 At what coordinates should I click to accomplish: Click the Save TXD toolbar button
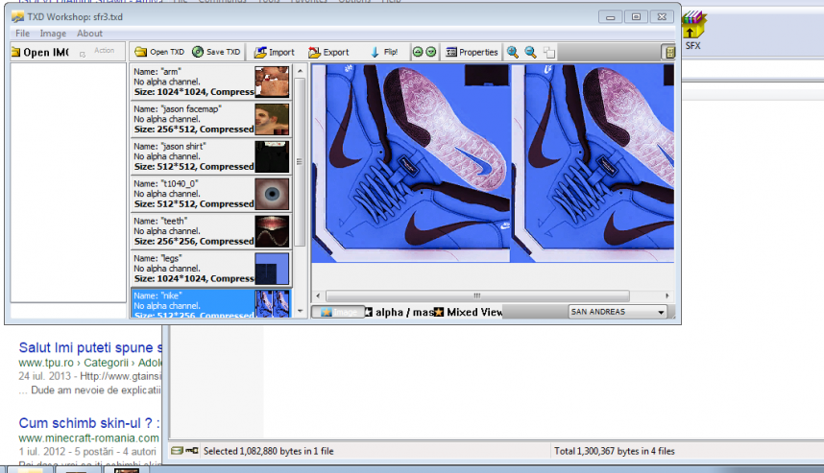pyautogui.click(x=216, y=52)
